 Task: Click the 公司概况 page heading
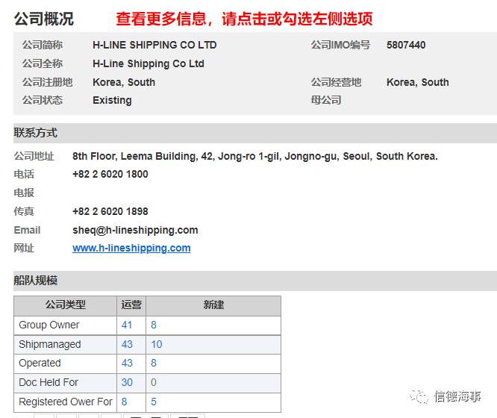click(x=44, y=19)
